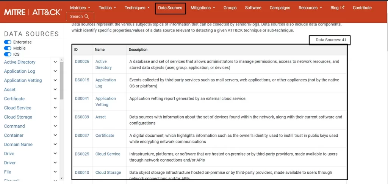This screenshot has height=184, width=388.
Task: Expand Active Directory chevron in sidebar
Action: 55,62
